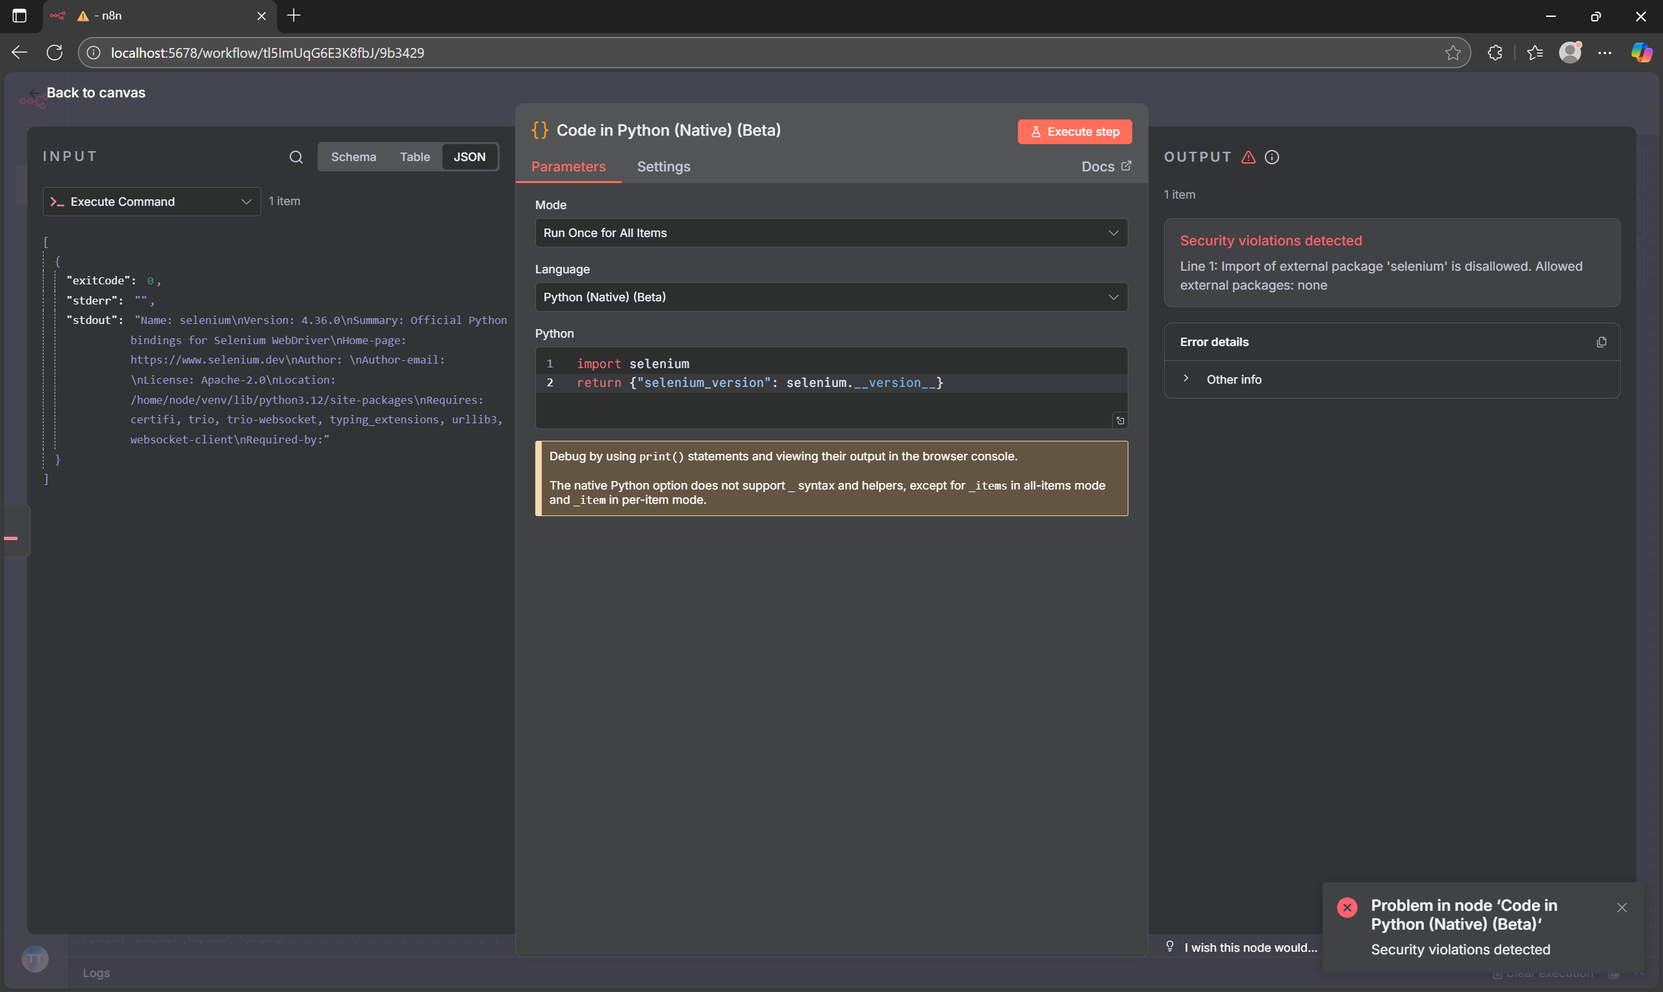Click the Execute Command terminal icon
The image size is (1663, 992).
[57, 201]
